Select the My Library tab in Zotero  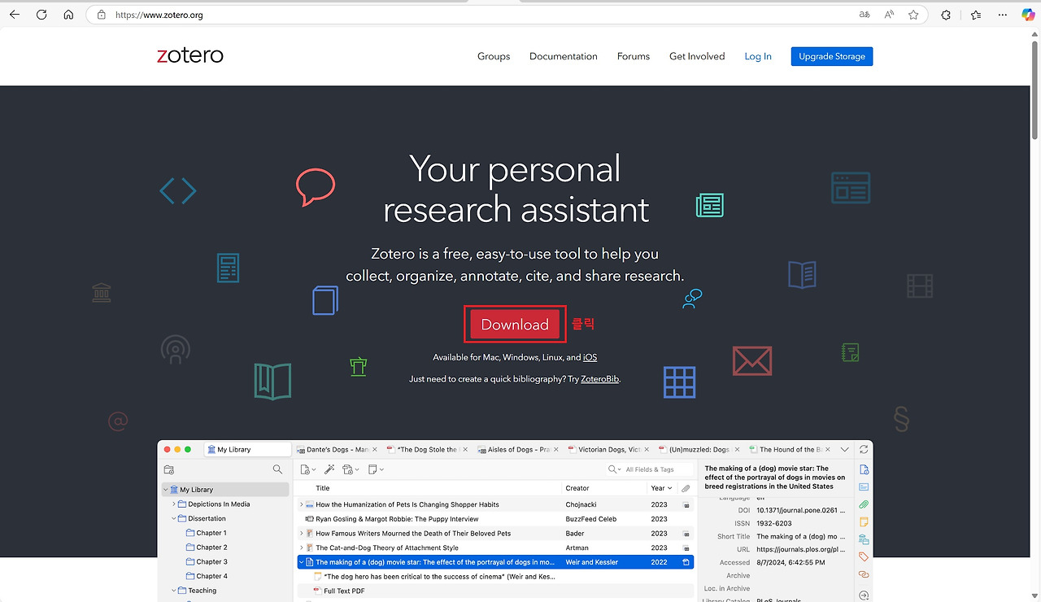tap(247, 449)
